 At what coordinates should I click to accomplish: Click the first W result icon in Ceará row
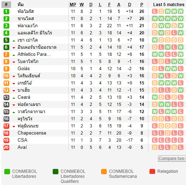[x=155, y=97]
